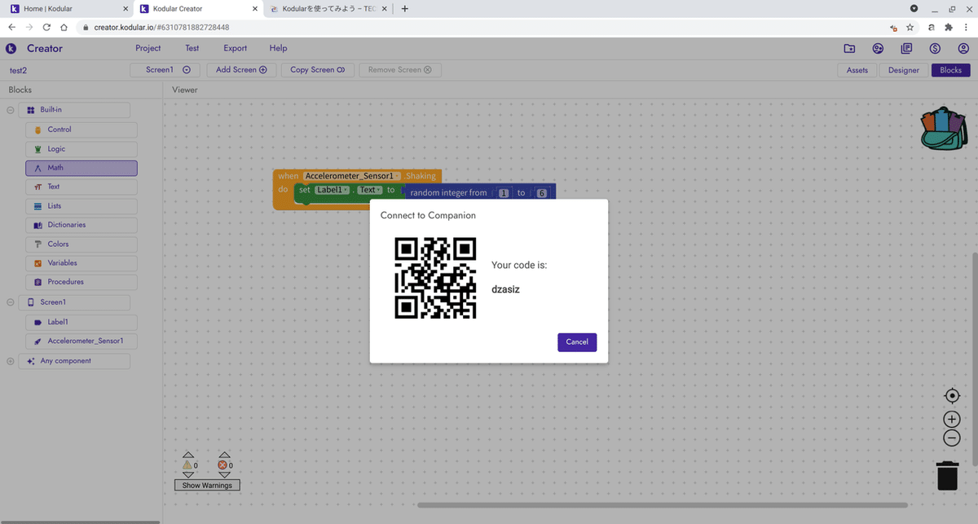Zoom in with the plus circle icon
978x524 pixels.
pyautogui.click(x=951, y=419)
